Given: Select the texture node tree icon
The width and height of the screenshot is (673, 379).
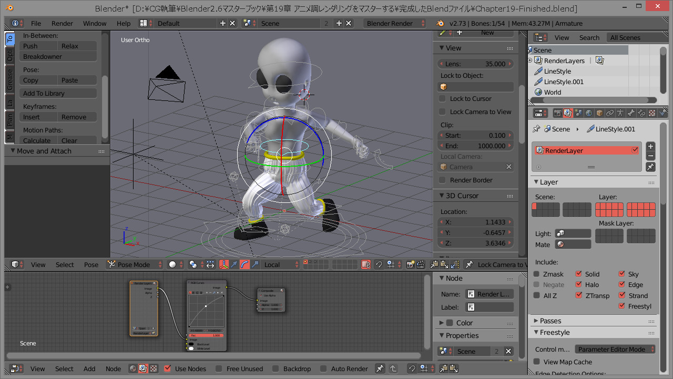Looking at the screenshot, I should [x=154, y=368].
